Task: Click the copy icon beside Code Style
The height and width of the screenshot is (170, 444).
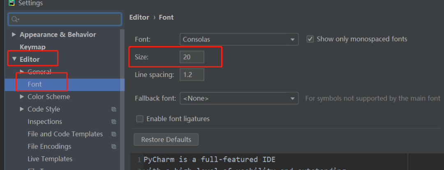Action: 114,109
